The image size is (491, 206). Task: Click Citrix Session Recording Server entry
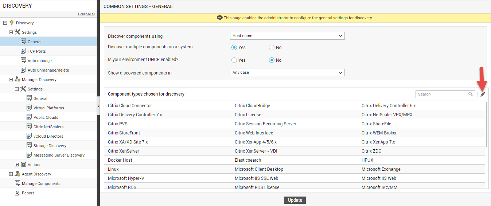pos(265,124)
